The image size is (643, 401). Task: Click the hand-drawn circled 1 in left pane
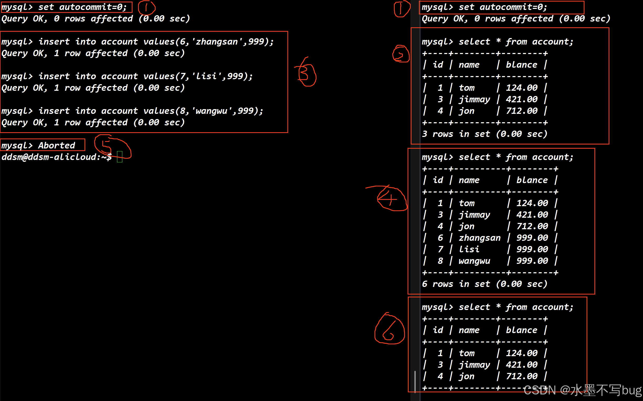click(146, 7)
